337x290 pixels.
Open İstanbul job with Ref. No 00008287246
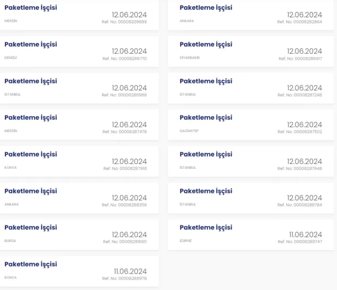(206, 81)
